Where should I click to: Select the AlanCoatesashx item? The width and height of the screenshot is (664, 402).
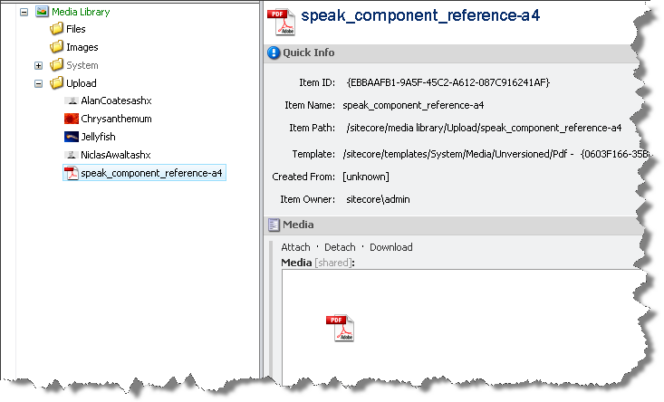click(116, 100)
